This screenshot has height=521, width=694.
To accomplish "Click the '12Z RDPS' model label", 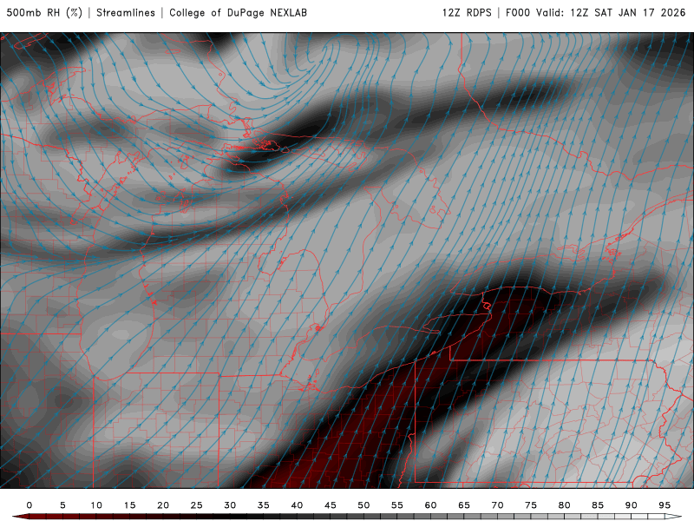I will pos(467,13).
